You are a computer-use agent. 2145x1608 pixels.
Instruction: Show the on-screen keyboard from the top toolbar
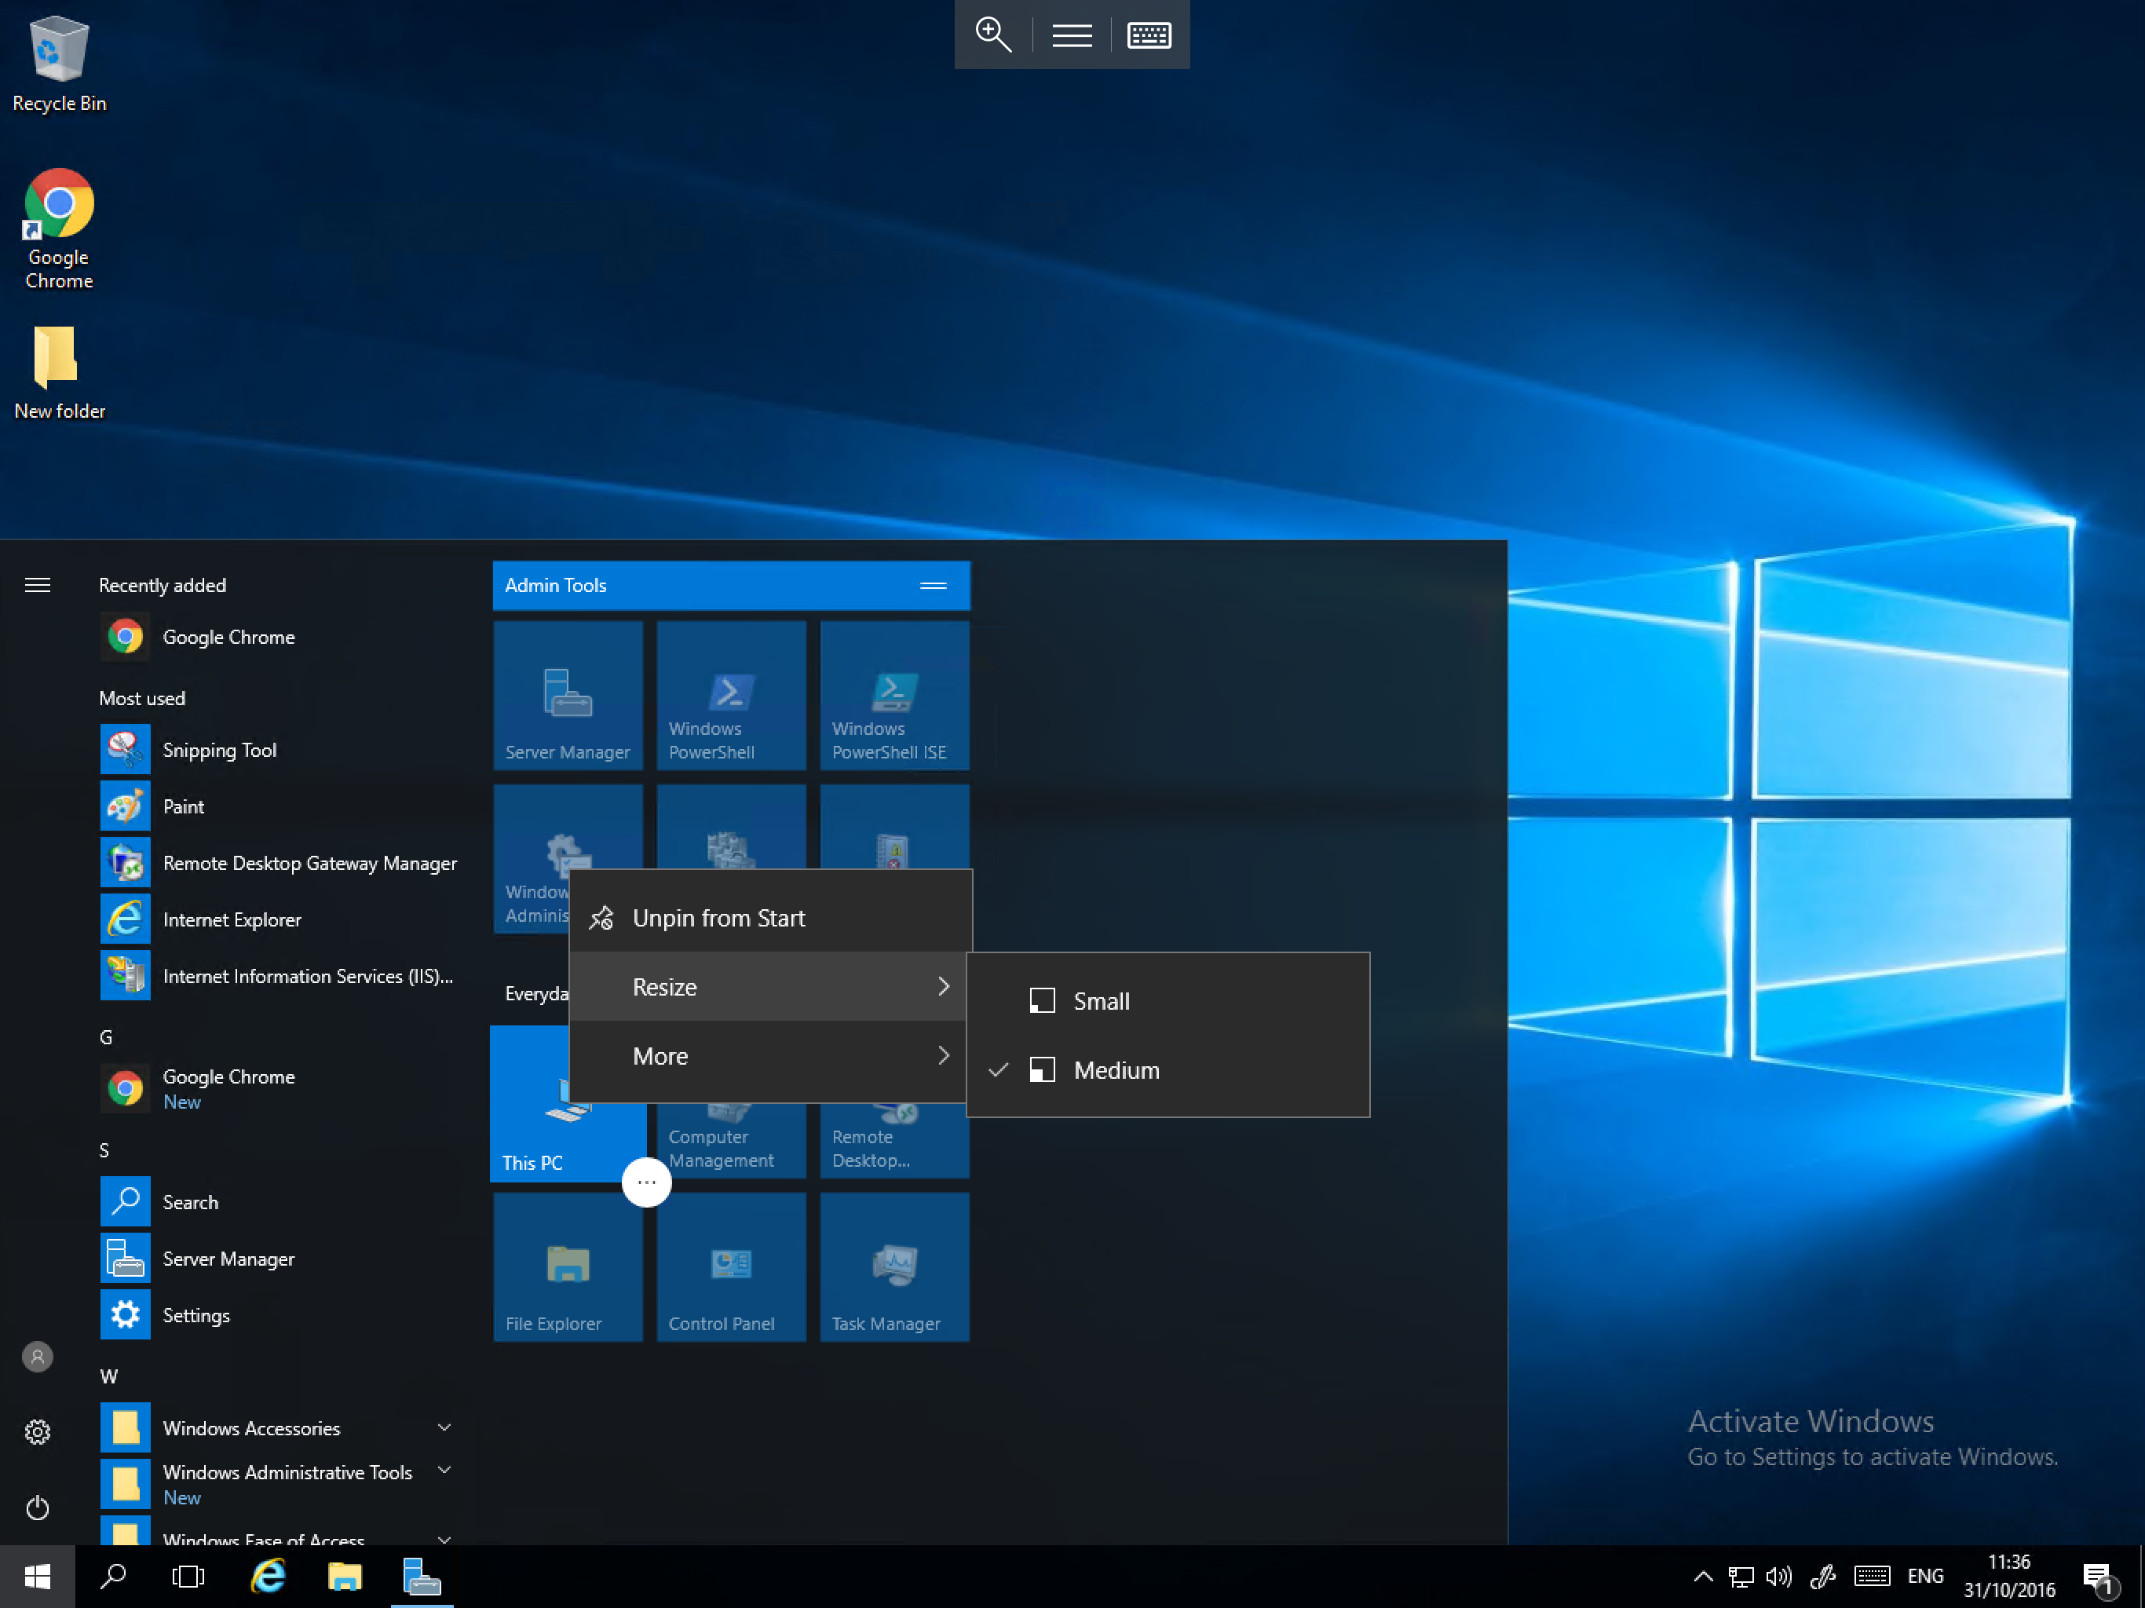tap(1149, 35)
